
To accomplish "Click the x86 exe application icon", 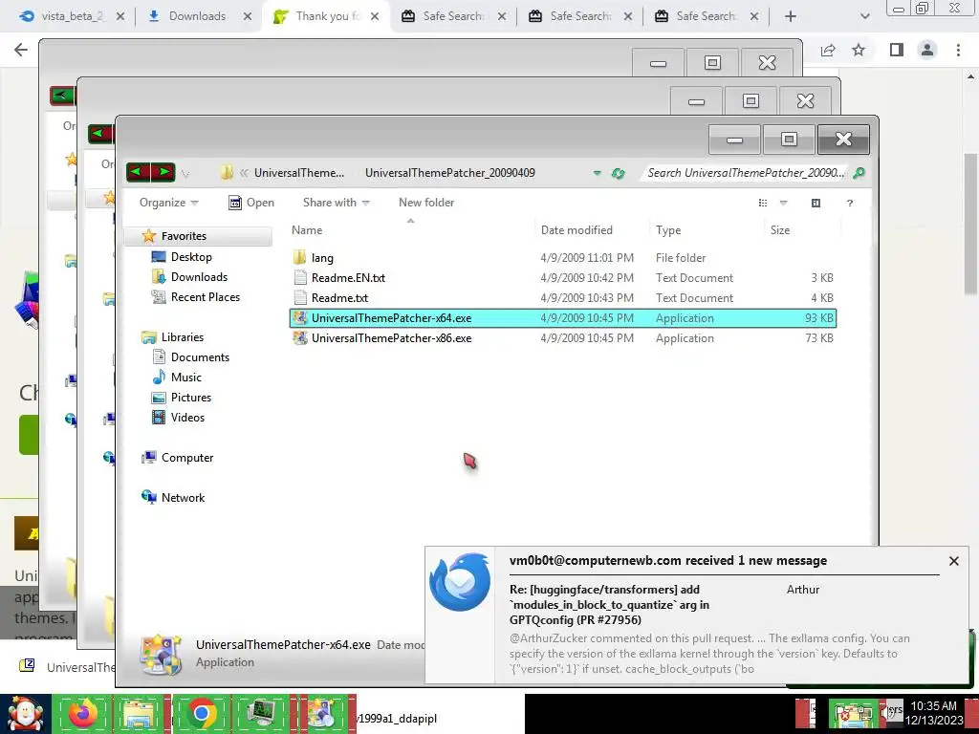I will click(x=300, y=337).
